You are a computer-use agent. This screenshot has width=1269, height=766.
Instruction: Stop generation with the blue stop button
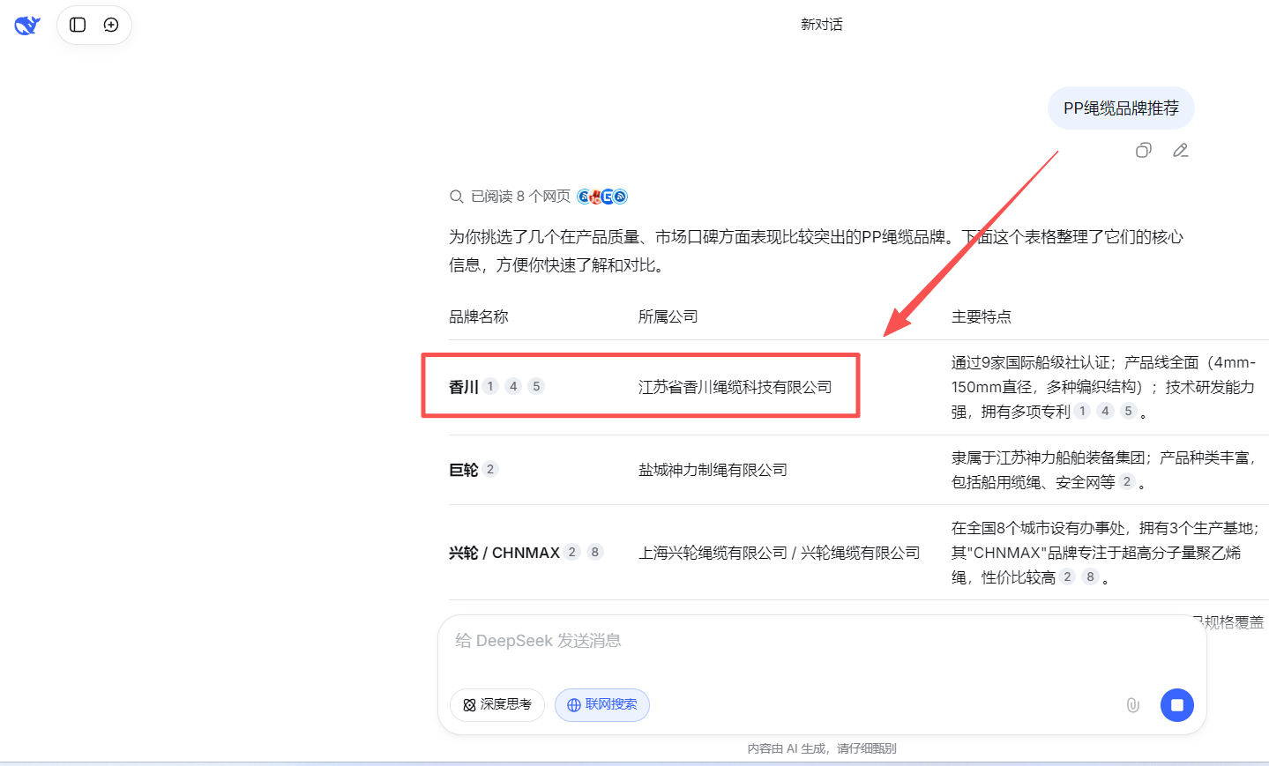pos(1176,705)
